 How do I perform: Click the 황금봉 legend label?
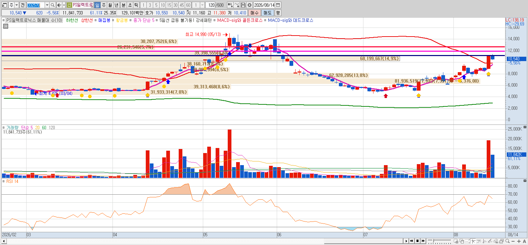click(122, 20)
